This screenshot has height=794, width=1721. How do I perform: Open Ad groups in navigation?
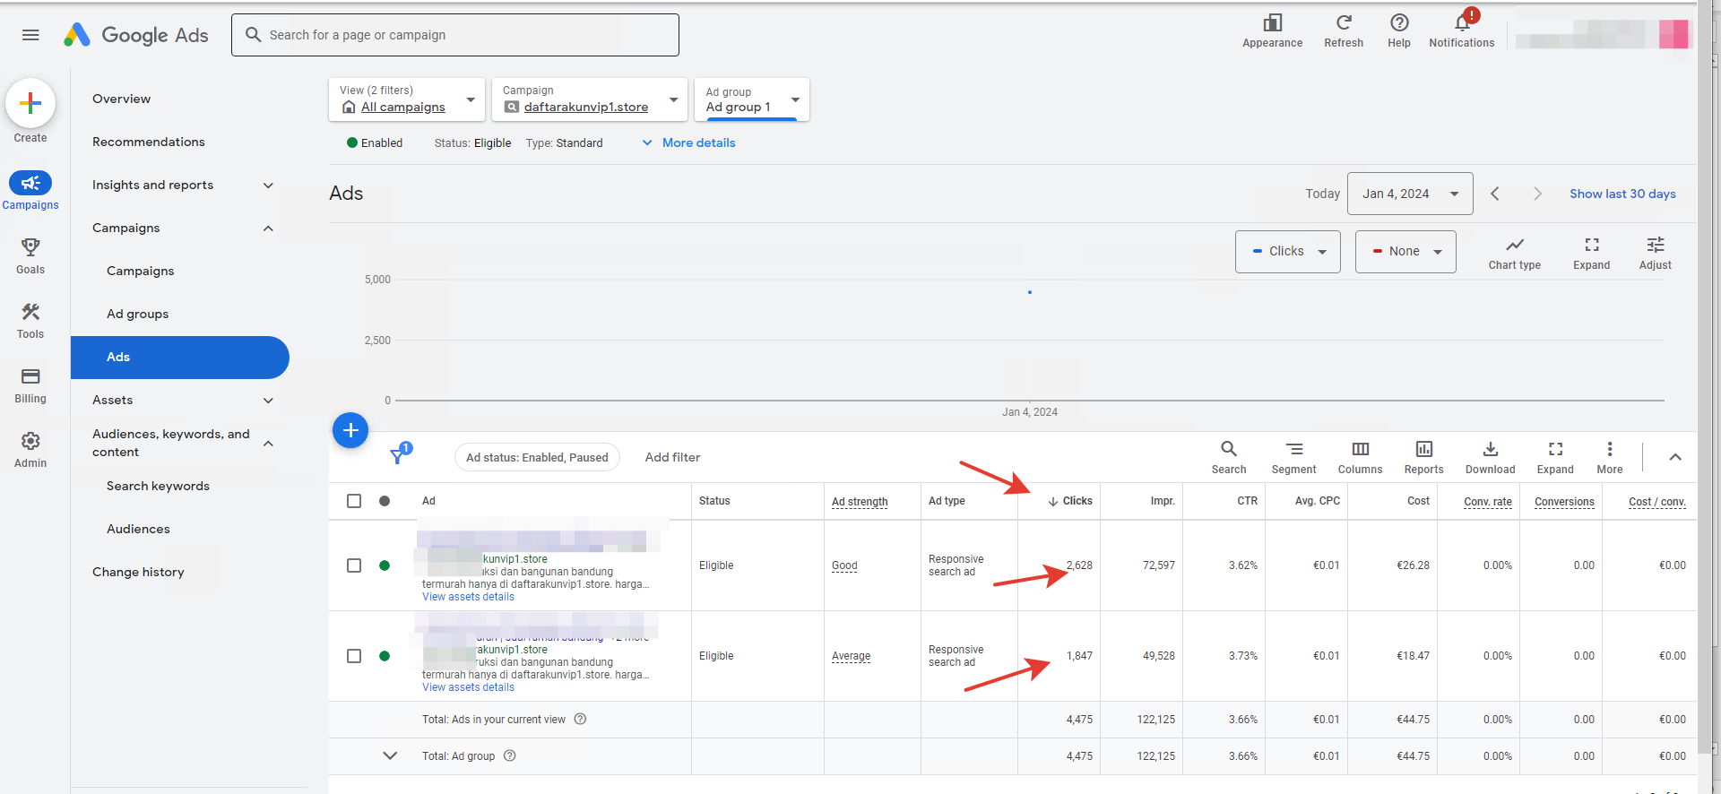(138, 315)
